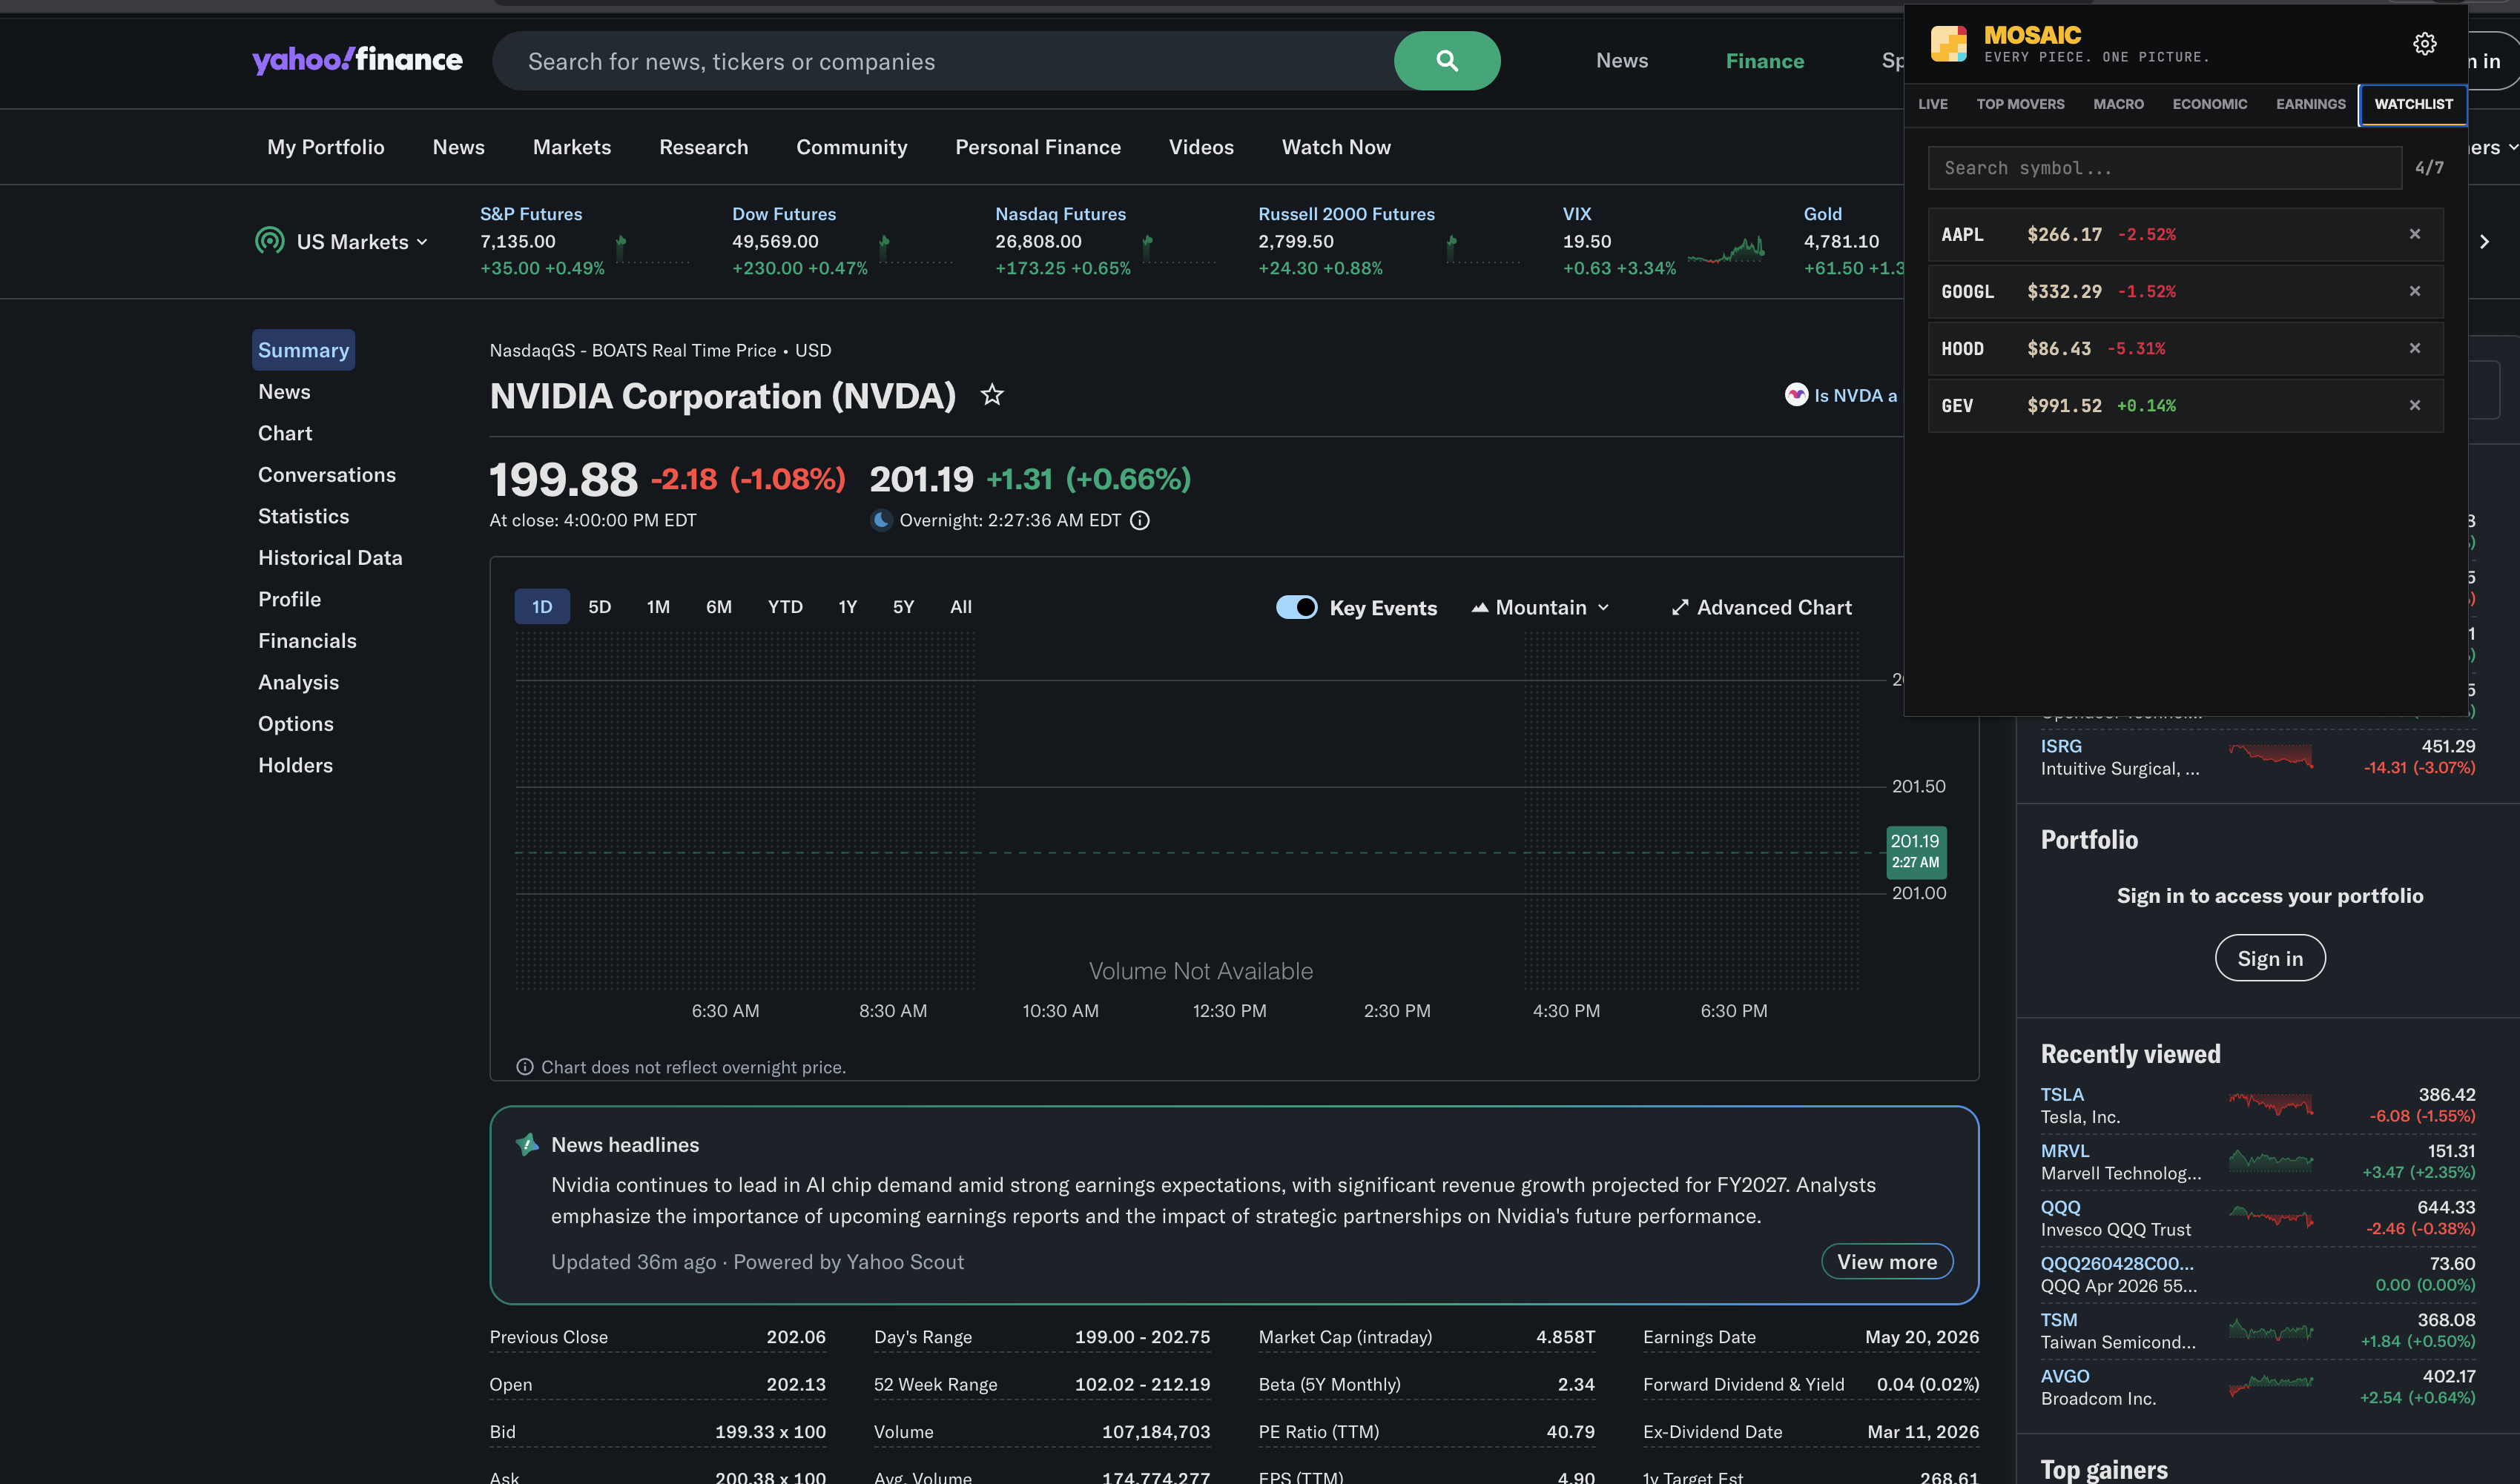This screenshot has height=1484, width=2520.
Task: Switch to Mosaic MACRO tab
Action: tap(2118, 104)
